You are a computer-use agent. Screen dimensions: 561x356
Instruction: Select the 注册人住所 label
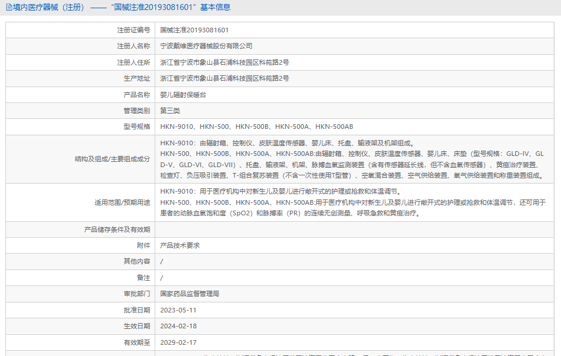(133, 62)
